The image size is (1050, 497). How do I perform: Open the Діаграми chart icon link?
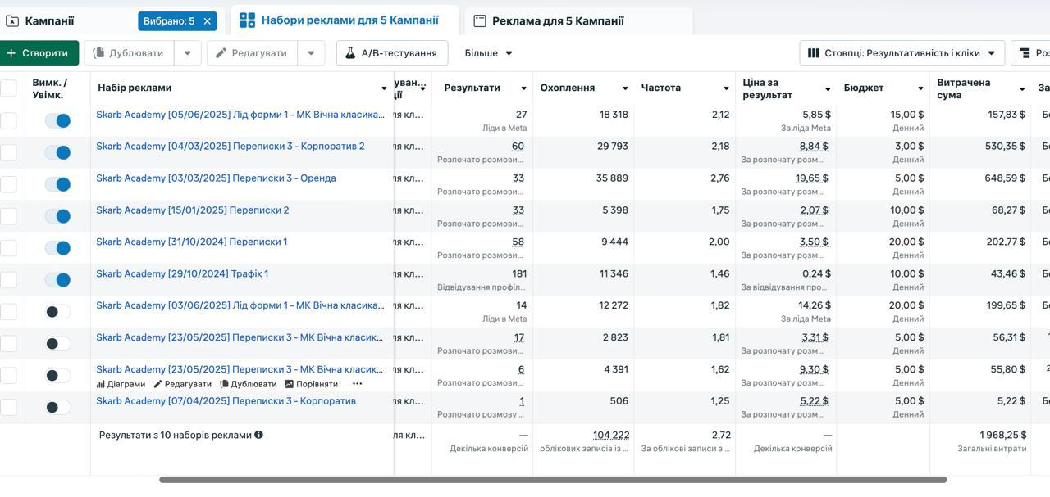(x=121, y=384)
